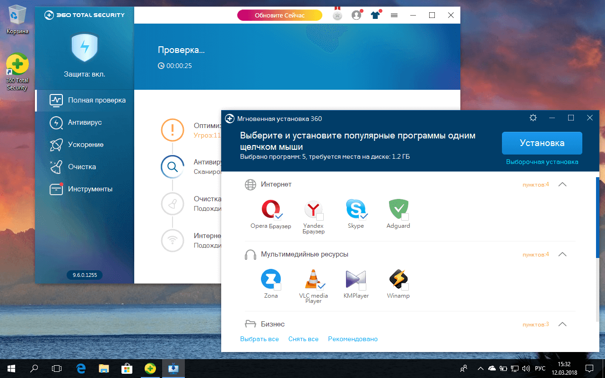Expand the Бизнес category
Viewport: 605px width, 378px height.
pos(562,324)
